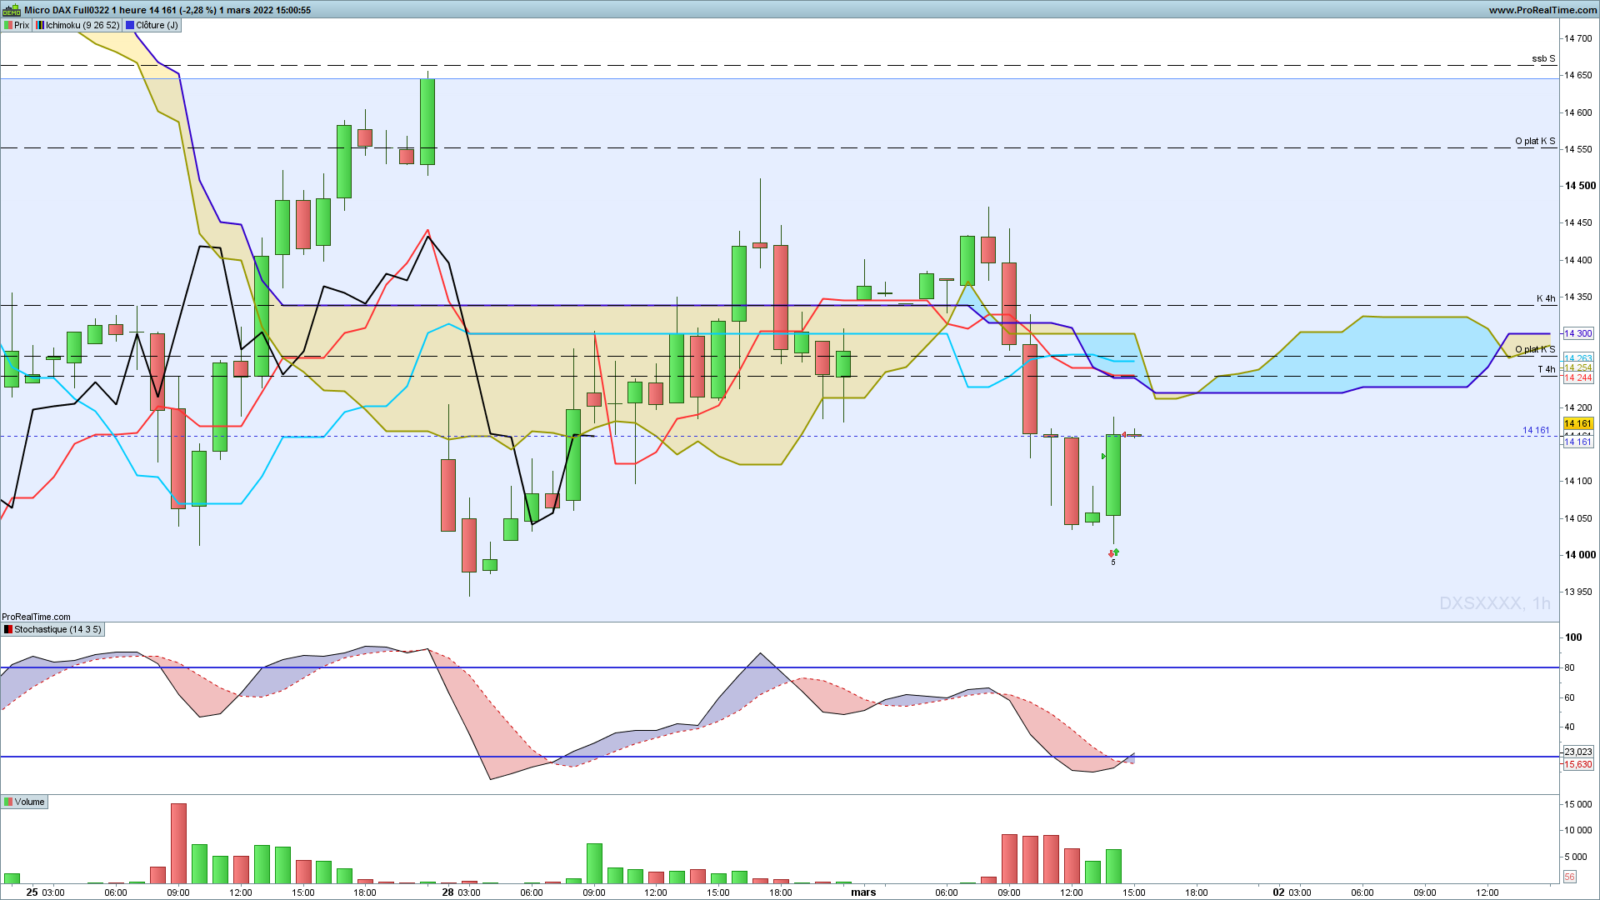This screenshot has height=900, width=1600.
Task: Open the Volume indicator label
Action: click(x=25, y=802)
